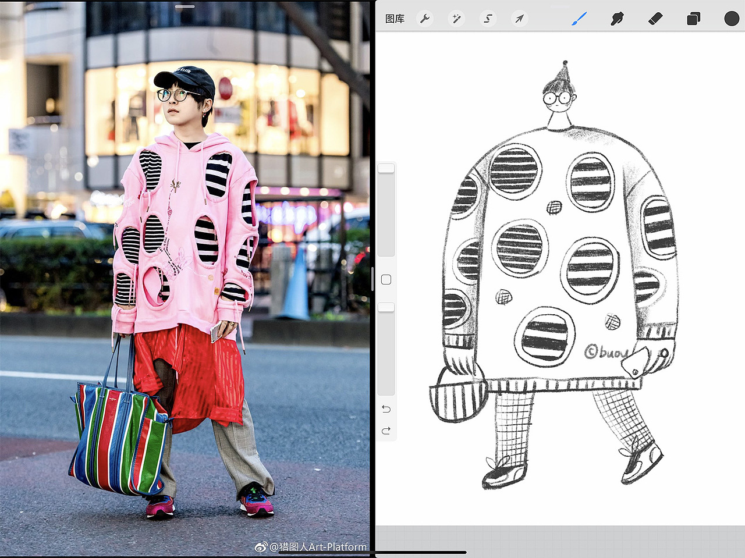The width and height of the screenshot is (745, 558).
Task: Select the Selection S-shaped tool
Action: [488, 19]
